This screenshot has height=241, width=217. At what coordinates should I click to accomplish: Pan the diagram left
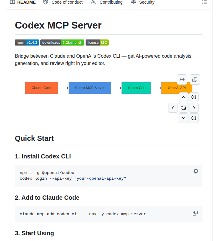[173, 108]
